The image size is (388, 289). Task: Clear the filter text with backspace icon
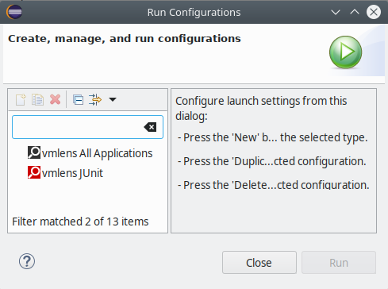(150, 127)
